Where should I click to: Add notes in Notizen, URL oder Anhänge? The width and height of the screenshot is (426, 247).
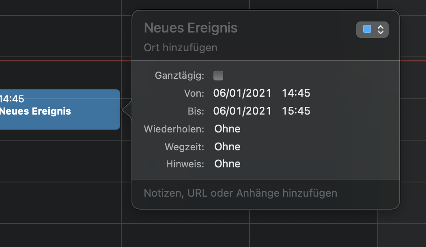tap(240, 193)
